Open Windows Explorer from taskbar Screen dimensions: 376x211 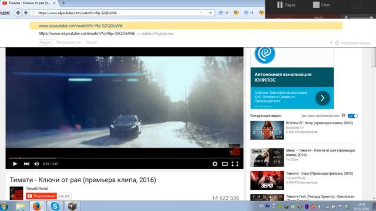click(21, 206)
